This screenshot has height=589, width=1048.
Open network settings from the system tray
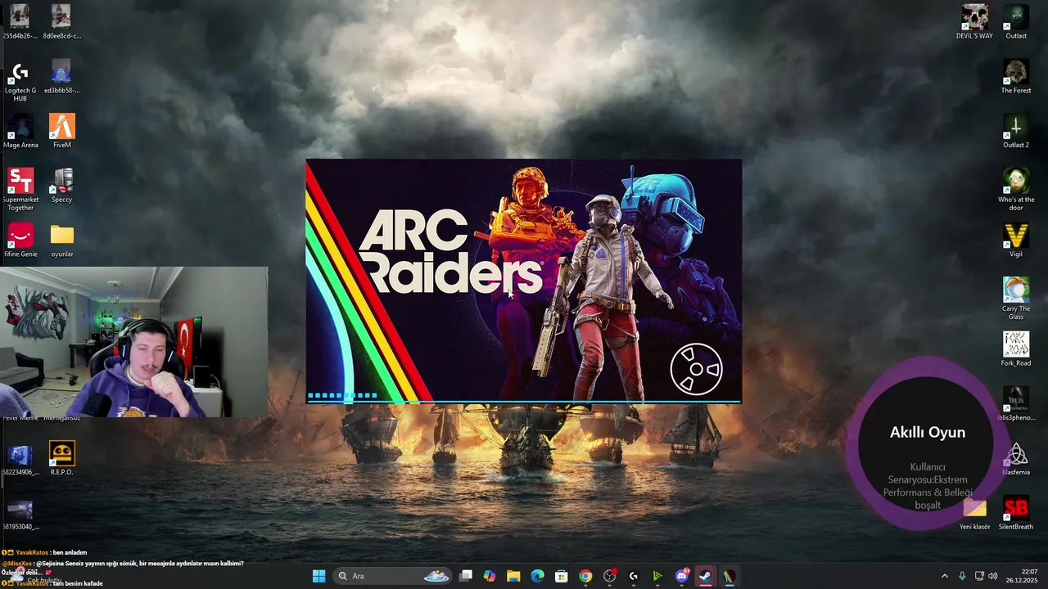click(979, 576)
